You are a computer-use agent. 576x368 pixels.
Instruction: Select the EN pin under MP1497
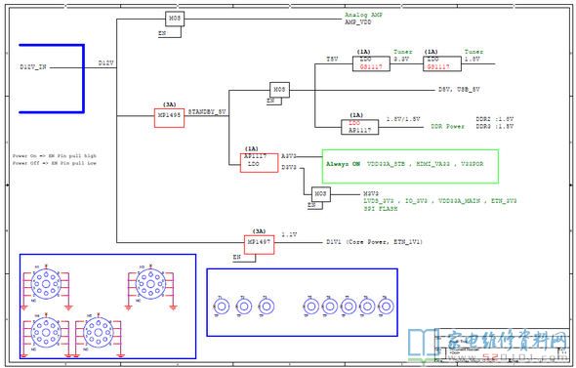point(237,257)
